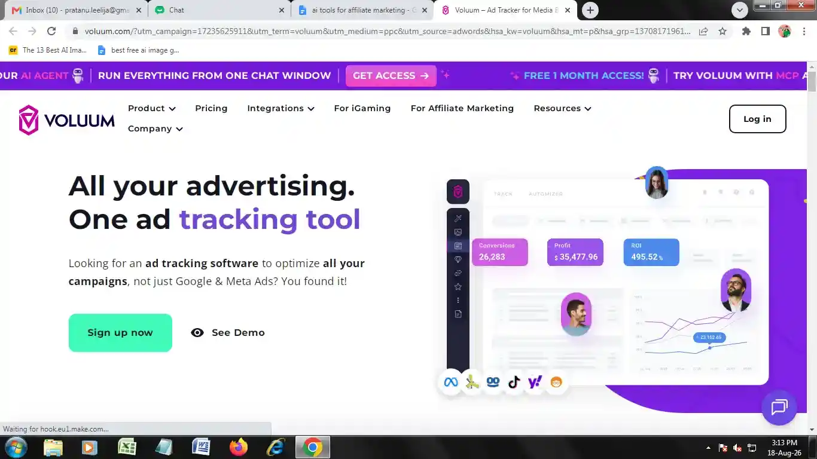Click the address bar URL field

[x=388, y=31]
